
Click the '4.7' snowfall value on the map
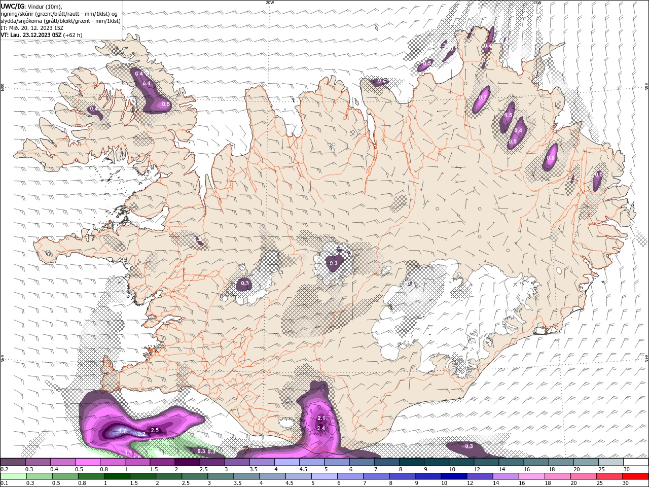click(122, 431)
